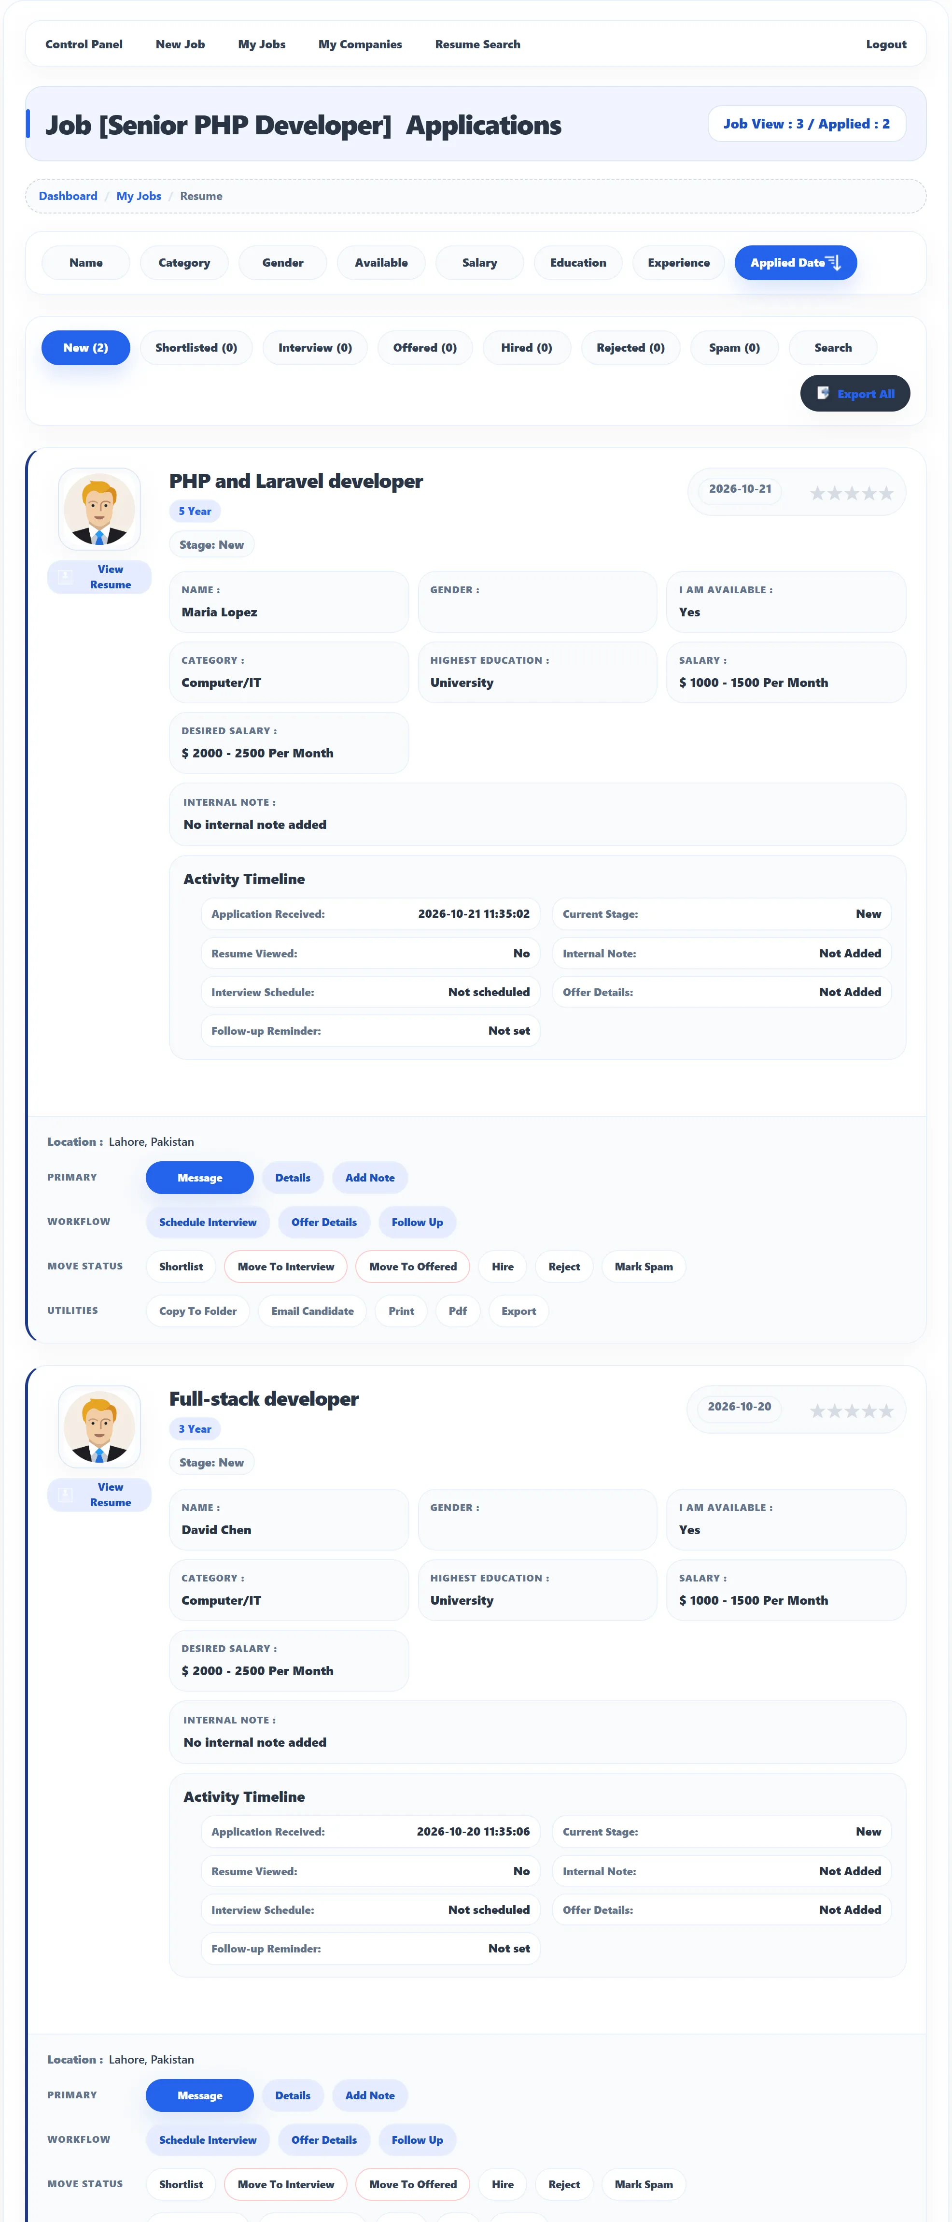Sort applications by Available
Viewport: 952px width, 2222px height.
(381, 262)
